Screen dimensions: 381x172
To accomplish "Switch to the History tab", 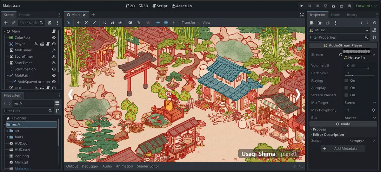I will click(x=351, y=15).
